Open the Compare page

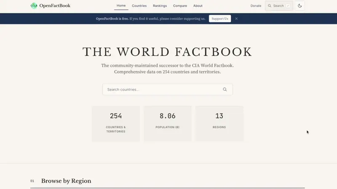180,6
